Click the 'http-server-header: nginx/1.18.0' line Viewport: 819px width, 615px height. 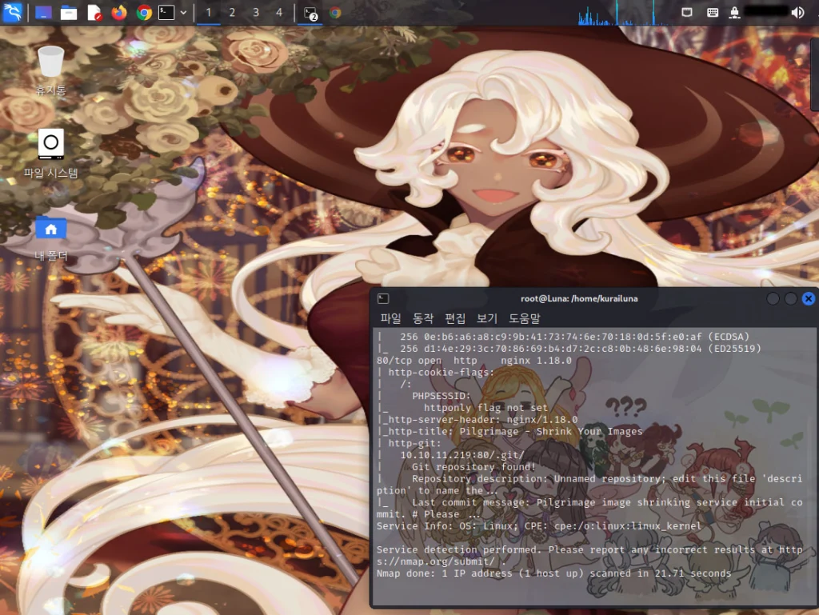click(x=478, y=420)
